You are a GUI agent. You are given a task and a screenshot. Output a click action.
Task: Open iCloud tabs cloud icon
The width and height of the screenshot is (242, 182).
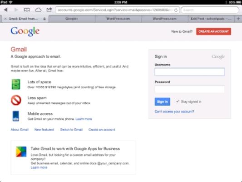pyautogui.click(x=38, y=10)
